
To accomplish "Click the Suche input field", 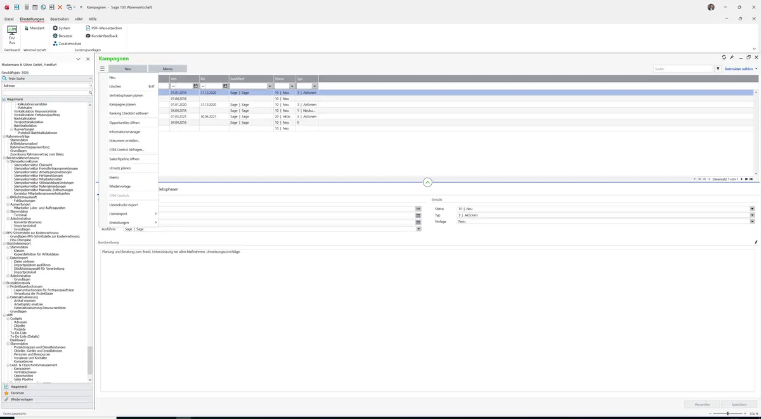I will click(684, 69).
